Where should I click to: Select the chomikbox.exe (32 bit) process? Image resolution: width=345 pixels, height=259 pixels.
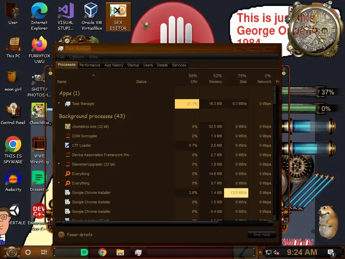tap(164, 126)
